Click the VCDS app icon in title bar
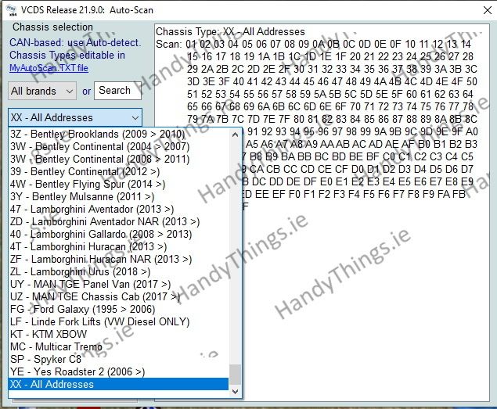This screenshot has width=497, height=409. (x=12, y=10)
